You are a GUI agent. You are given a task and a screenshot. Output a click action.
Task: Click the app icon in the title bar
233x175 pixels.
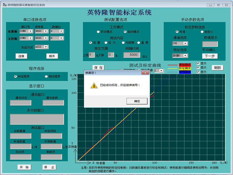click(4, 5)
